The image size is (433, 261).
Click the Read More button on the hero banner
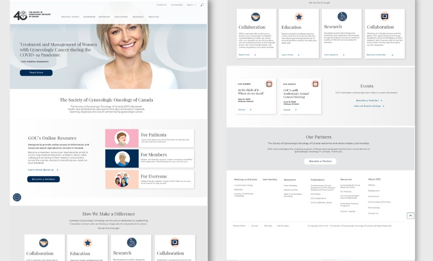pos(36,73)
